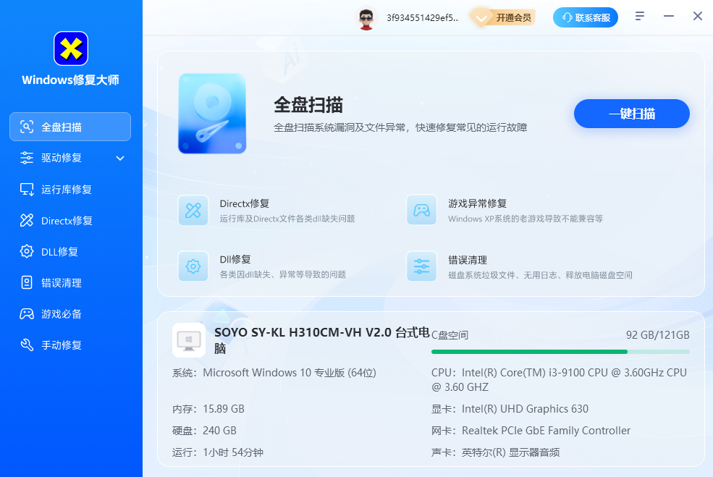Select 错误清理 in the sidebar
Viewport: 713px width, 477px height.
pyautogui.click(x=62, y=283)
